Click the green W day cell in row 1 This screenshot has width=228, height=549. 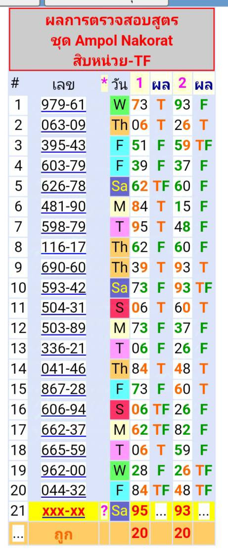[120, 105]
